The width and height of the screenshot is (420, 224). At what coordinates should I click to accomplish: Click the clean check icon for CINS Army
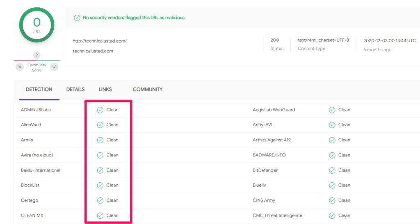click(332, 201)
